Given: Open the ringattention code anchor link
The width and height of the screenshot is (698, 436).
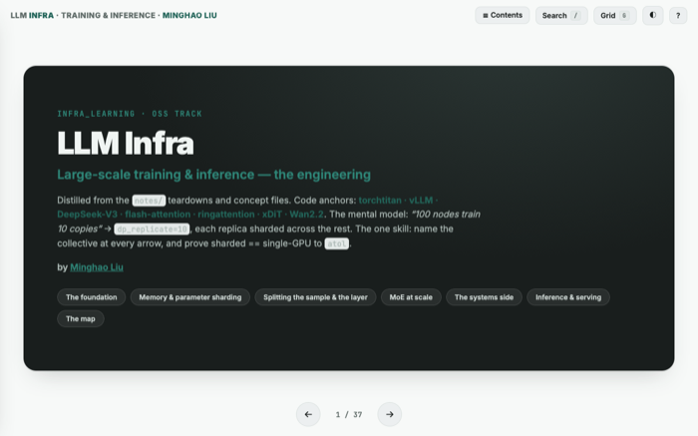Looking at the screenshot, I should [x=226, y=215].
